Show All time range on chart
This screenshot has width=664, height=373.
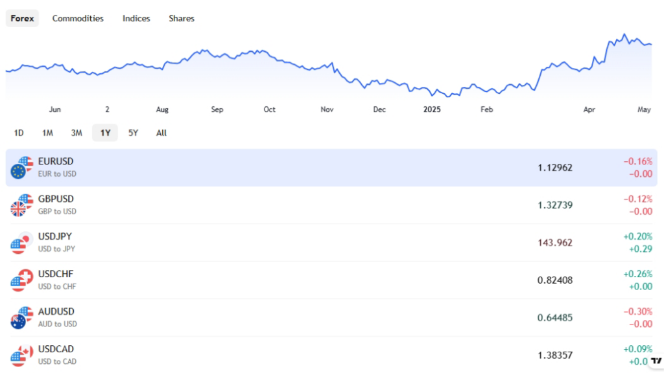click(161, 133)
